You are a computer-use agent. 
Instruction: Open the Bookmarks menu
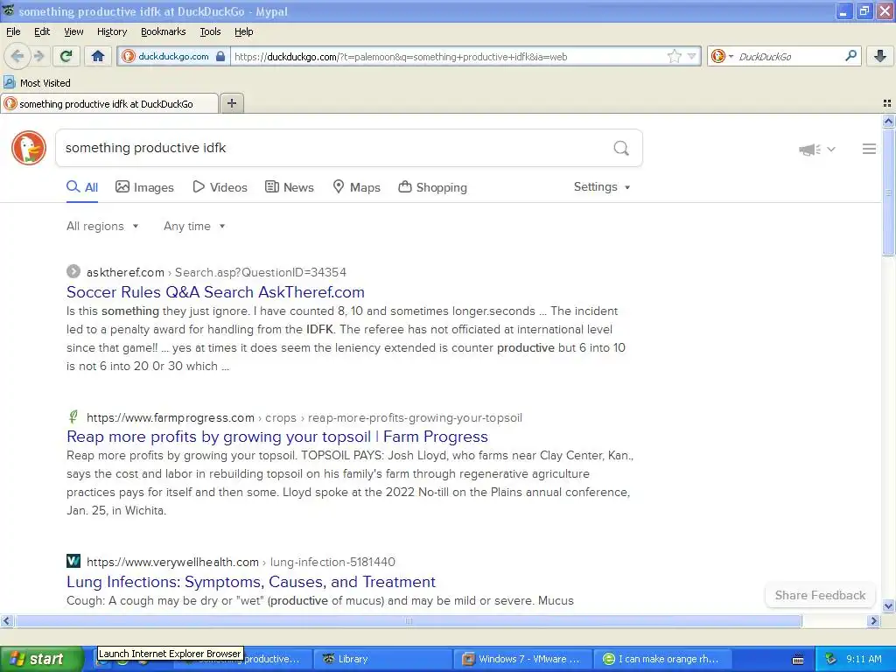pyautogui.click(x=163, y=31)
